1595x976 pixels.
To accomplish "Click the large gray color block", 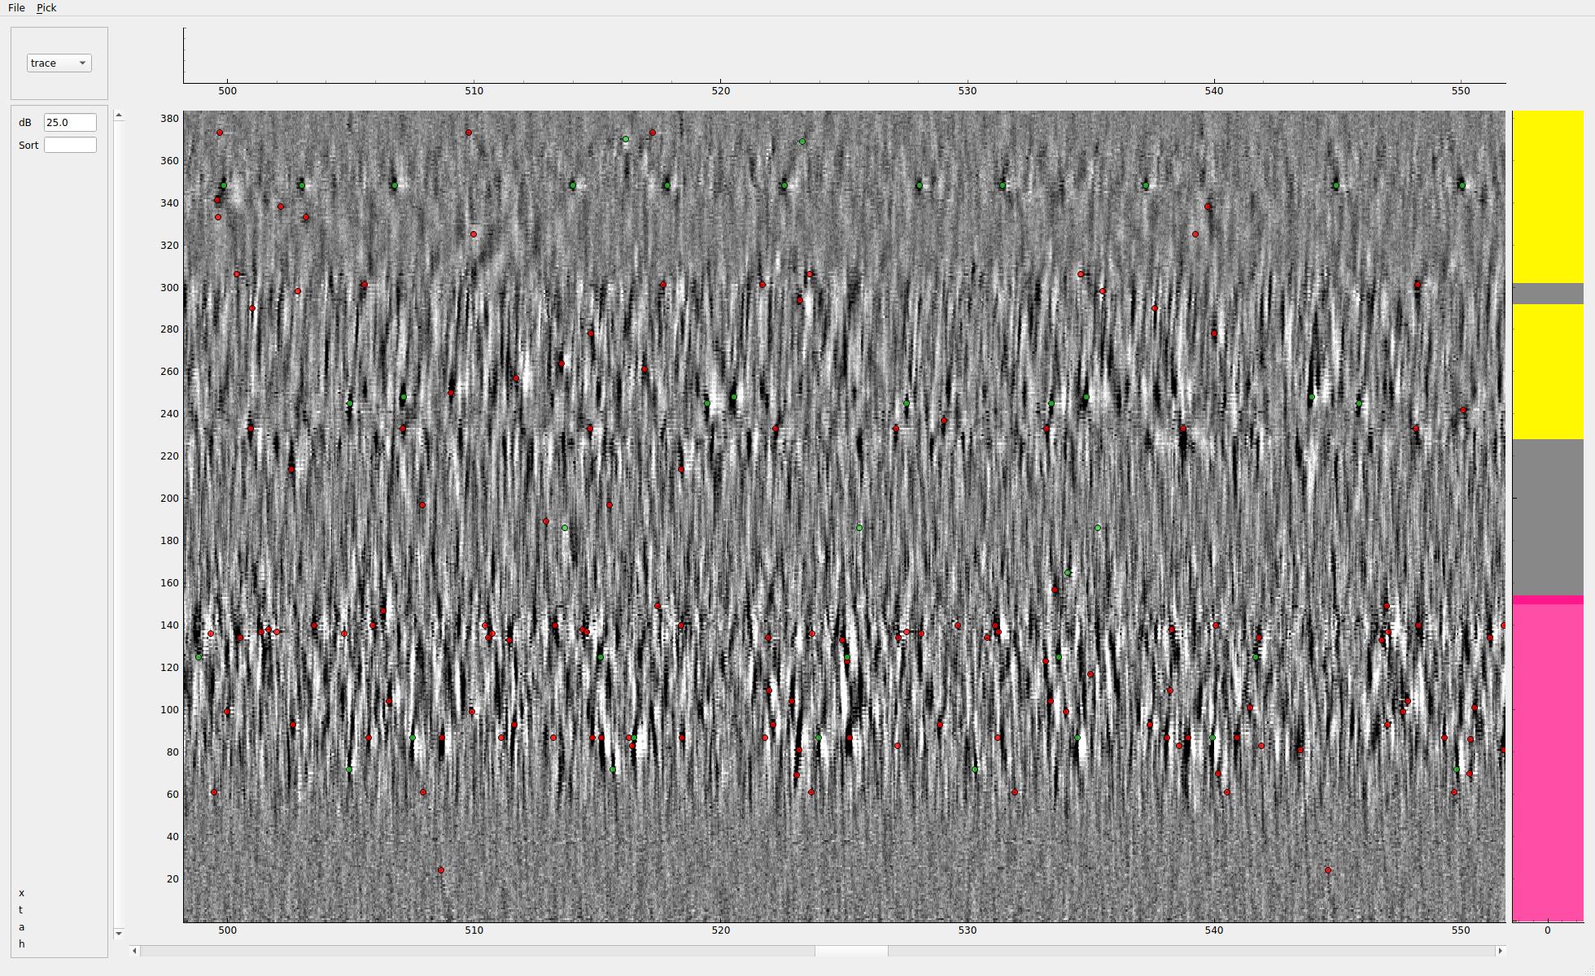I will [1547, 516].
